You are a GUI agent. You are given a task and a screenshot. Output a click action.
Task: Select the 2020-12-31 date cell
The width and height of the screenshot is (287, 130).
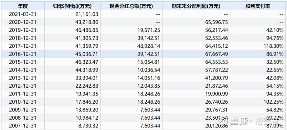click(23, 22)
